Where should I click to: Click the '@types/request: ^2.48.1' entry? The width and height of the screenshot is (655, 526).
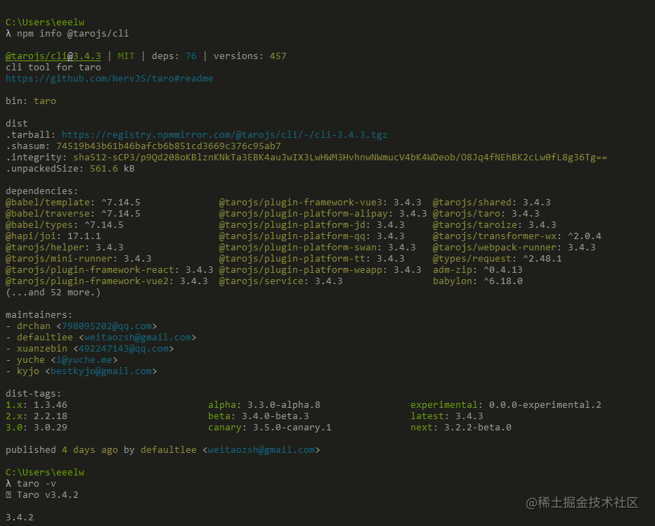tap(498, 259)
